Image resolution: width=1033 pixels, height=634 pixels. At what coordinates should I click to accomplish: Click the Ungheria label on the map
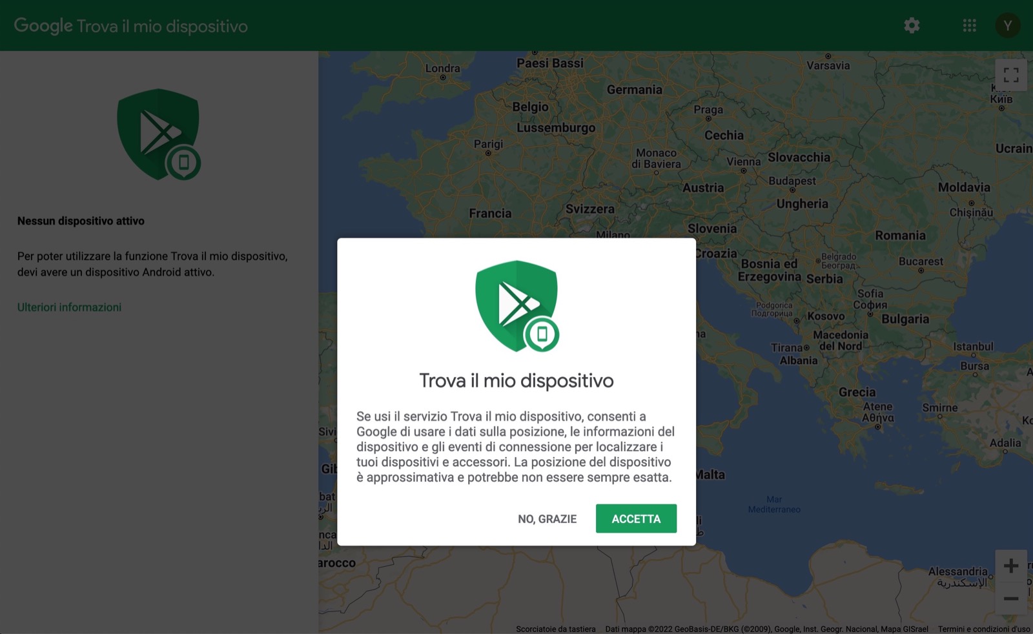pyautogui.click(x=803, y=204)
